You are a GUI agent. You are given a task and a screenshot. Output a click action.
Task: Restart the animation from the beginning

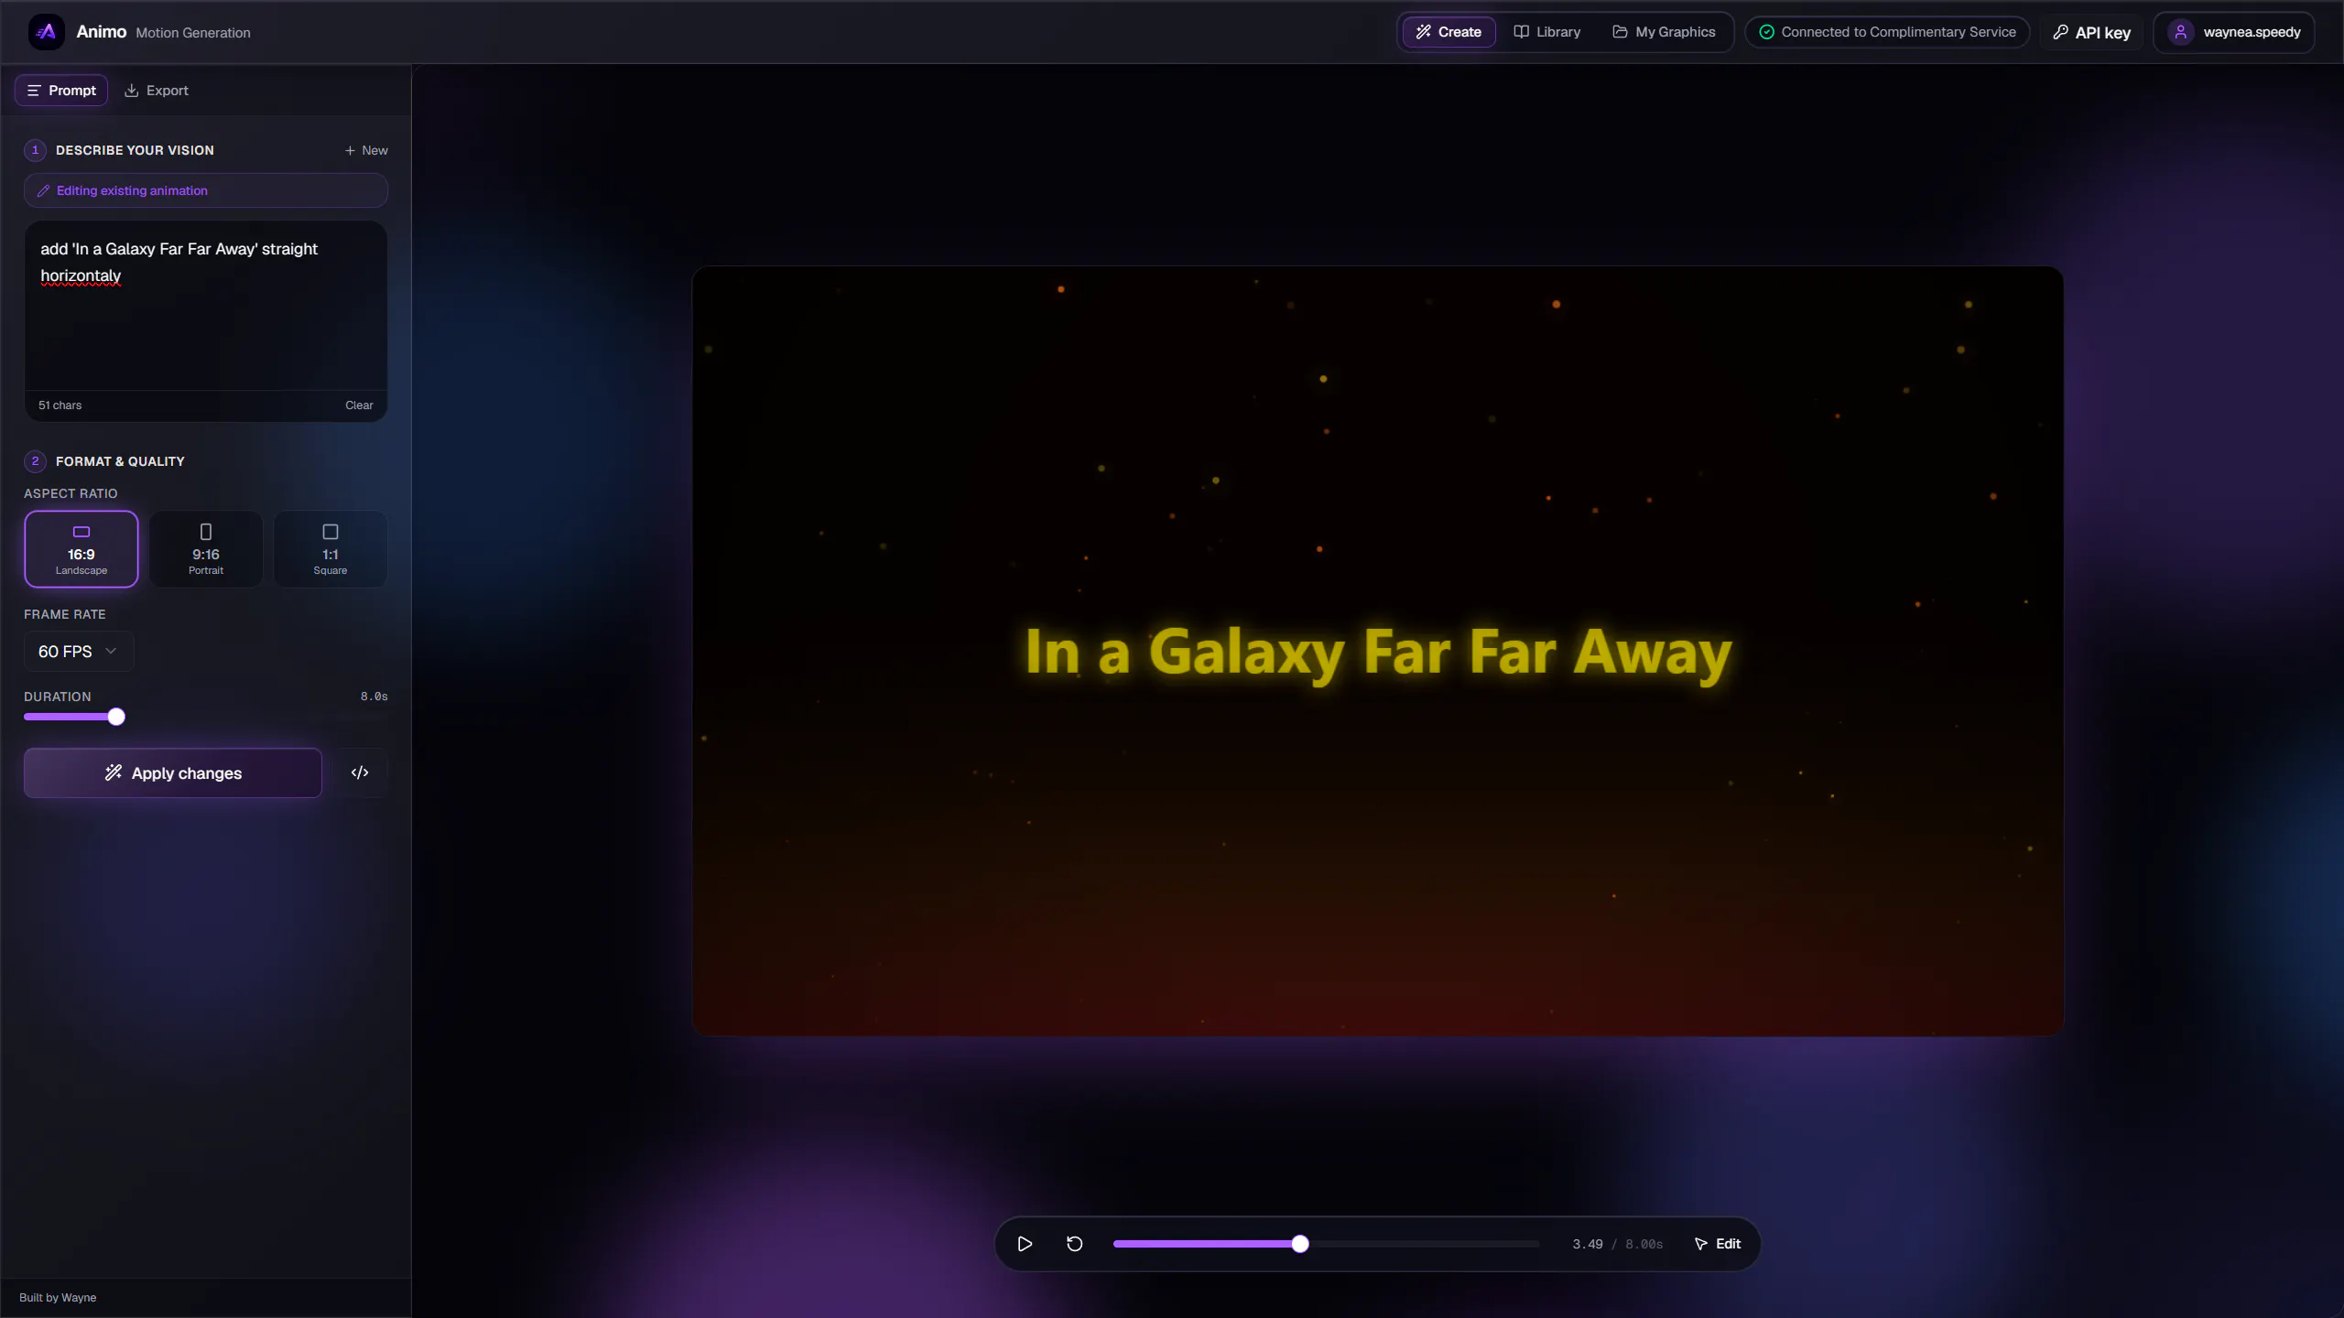(1075, 1244)
